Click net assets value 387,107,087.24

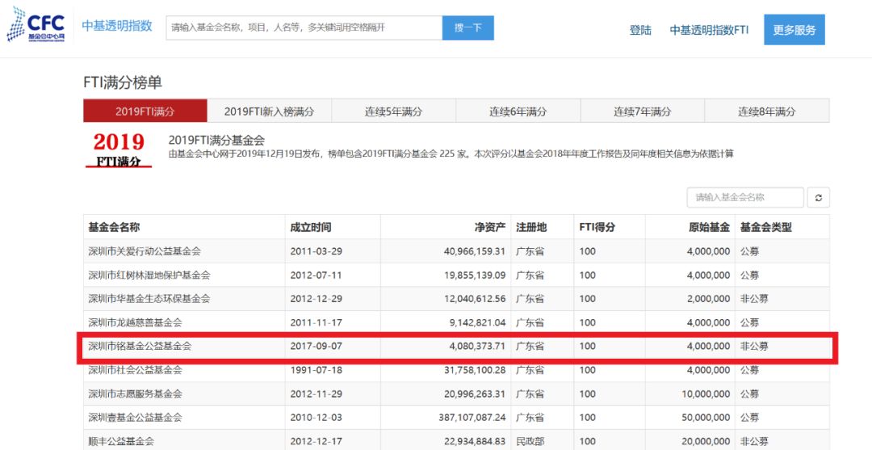click(472, 417)
